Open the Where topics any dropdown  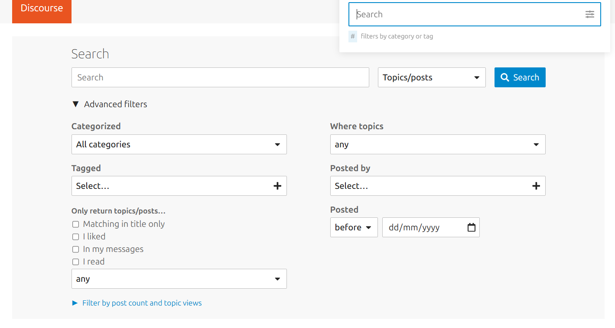[438, 144]
